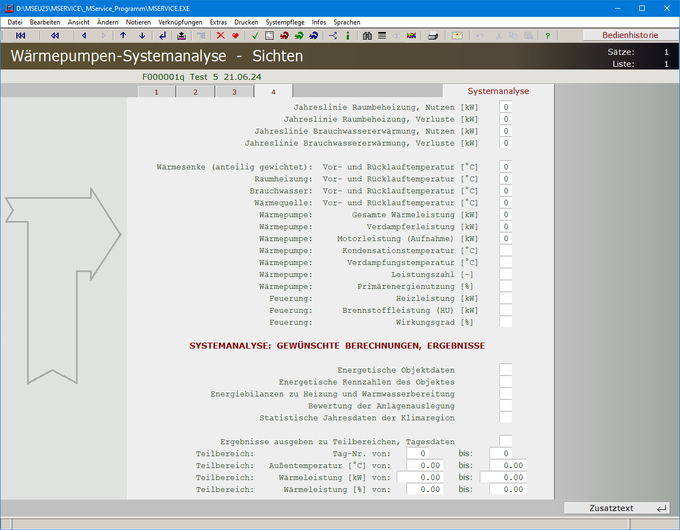Click the Tag-Nr. 'bis' input field
The width and height of the screenshot is (680, 530).
coord(500,453)
